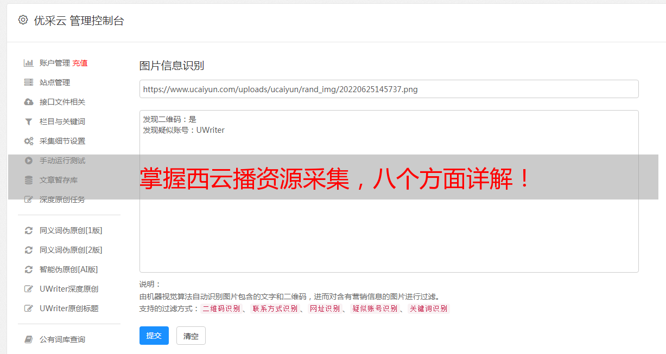The image size is (666, 354).
Task: Click the 联系方式识别 tag
Action: coord(275,308)
